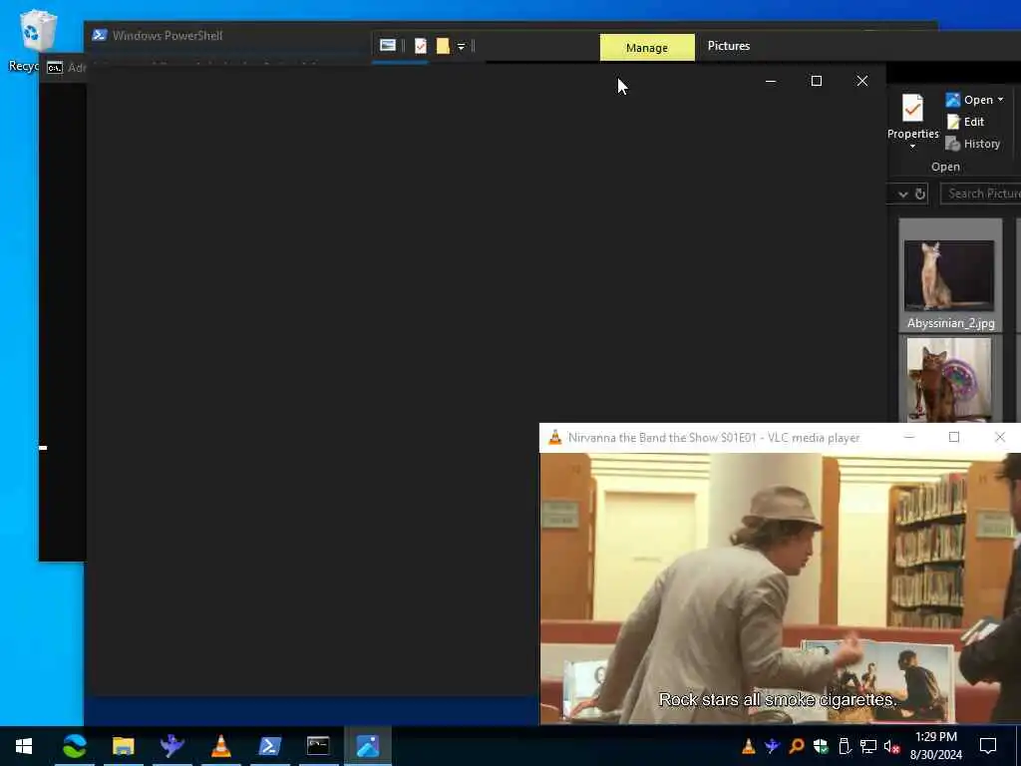
Task: Expand the address bar history chevron
Action: click(x=902, y=194)
